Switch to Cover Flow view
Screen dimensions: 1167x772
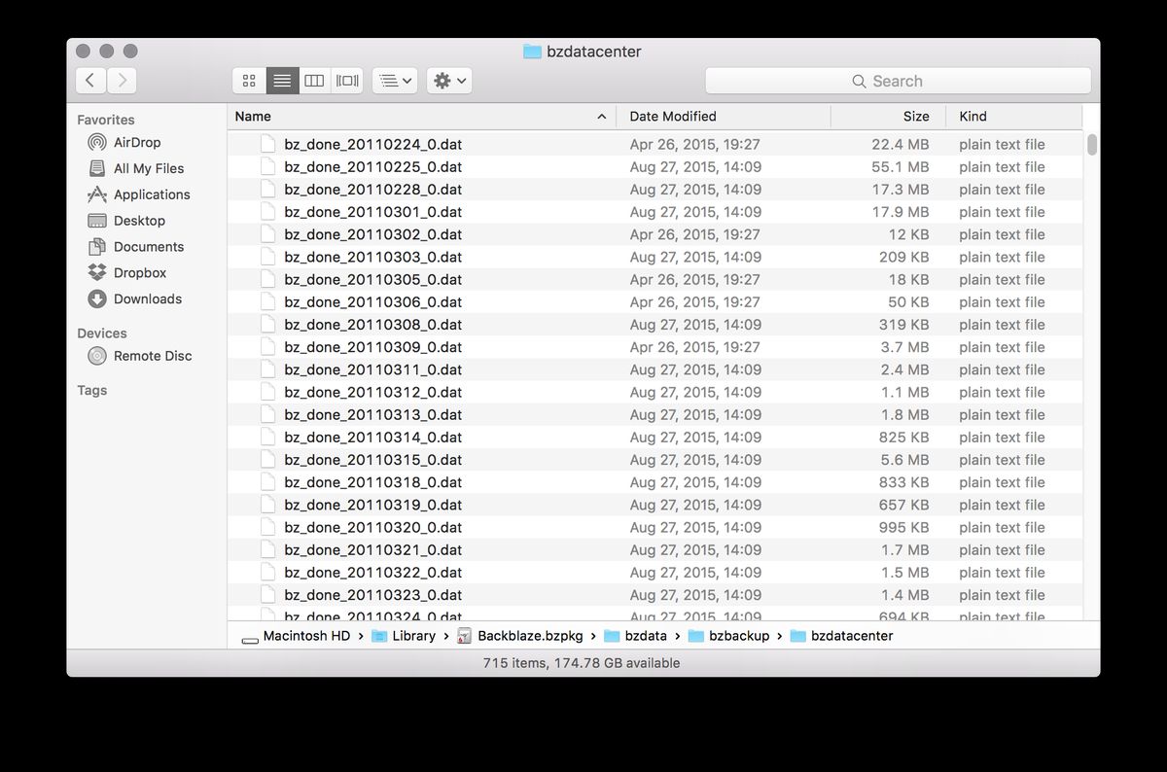(347, 81)
